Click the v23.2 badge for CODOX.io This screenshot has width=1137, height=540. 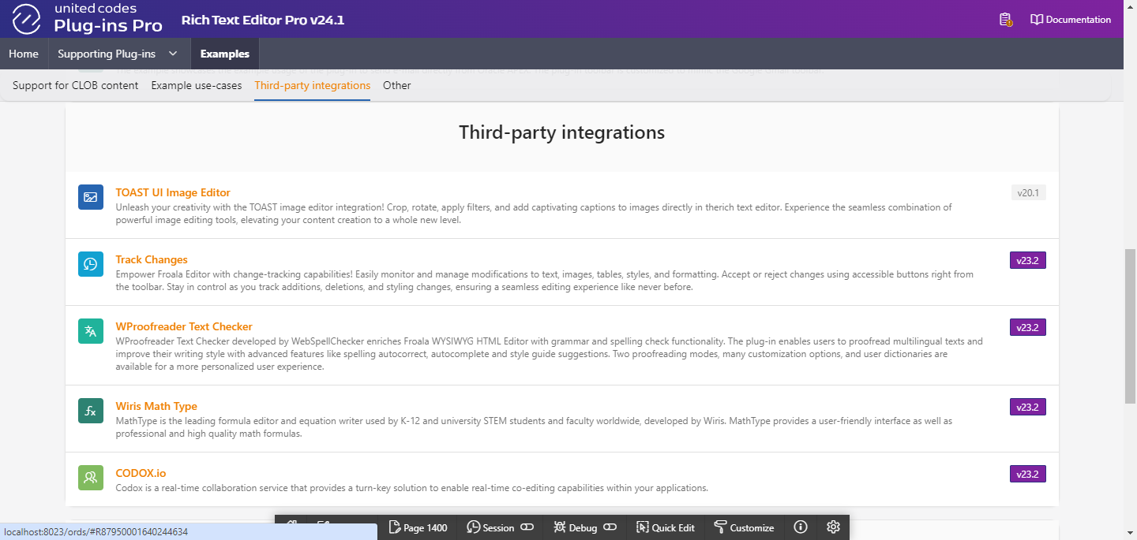coord(1028,474)
